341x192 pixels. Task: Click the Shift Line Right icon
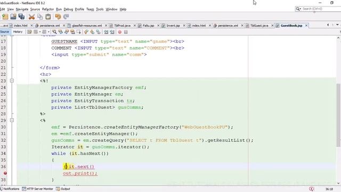[x=112, y=32]
